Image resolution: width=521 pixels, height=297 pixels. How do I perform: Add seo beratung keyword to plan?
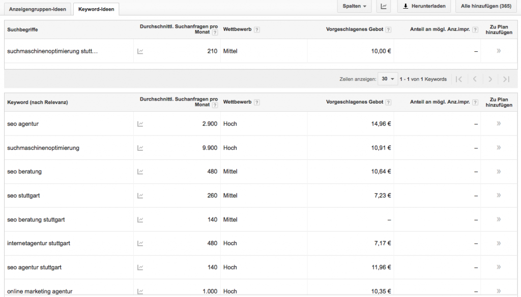(x=499, y=172)
